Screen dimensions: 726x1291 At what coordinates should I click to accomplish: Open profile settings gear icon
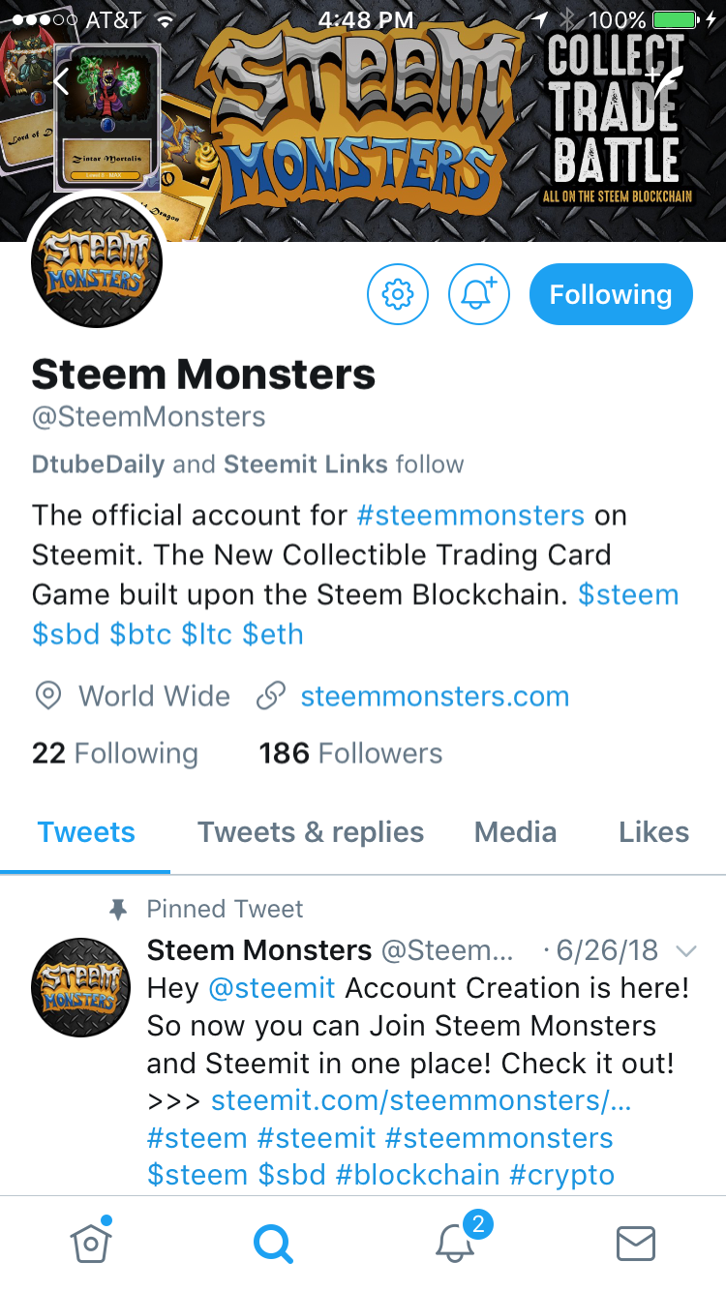tap(398, 294)
